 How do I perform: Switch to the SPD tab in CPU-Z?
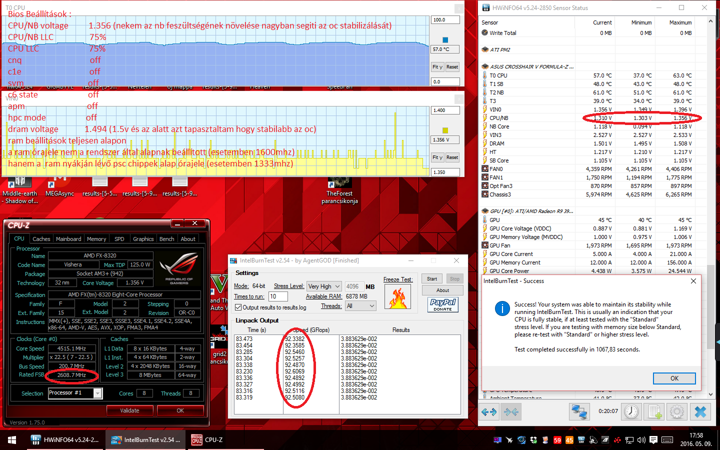pos(119,239)
